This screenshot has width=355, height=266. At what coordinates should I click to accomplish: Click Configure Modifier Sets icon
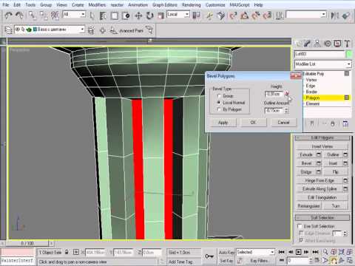pos(345,123)
